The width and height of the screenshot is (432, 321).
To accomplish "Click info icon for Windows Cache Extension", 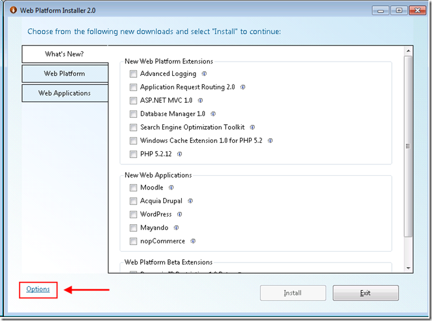I will tap(270, 140).
